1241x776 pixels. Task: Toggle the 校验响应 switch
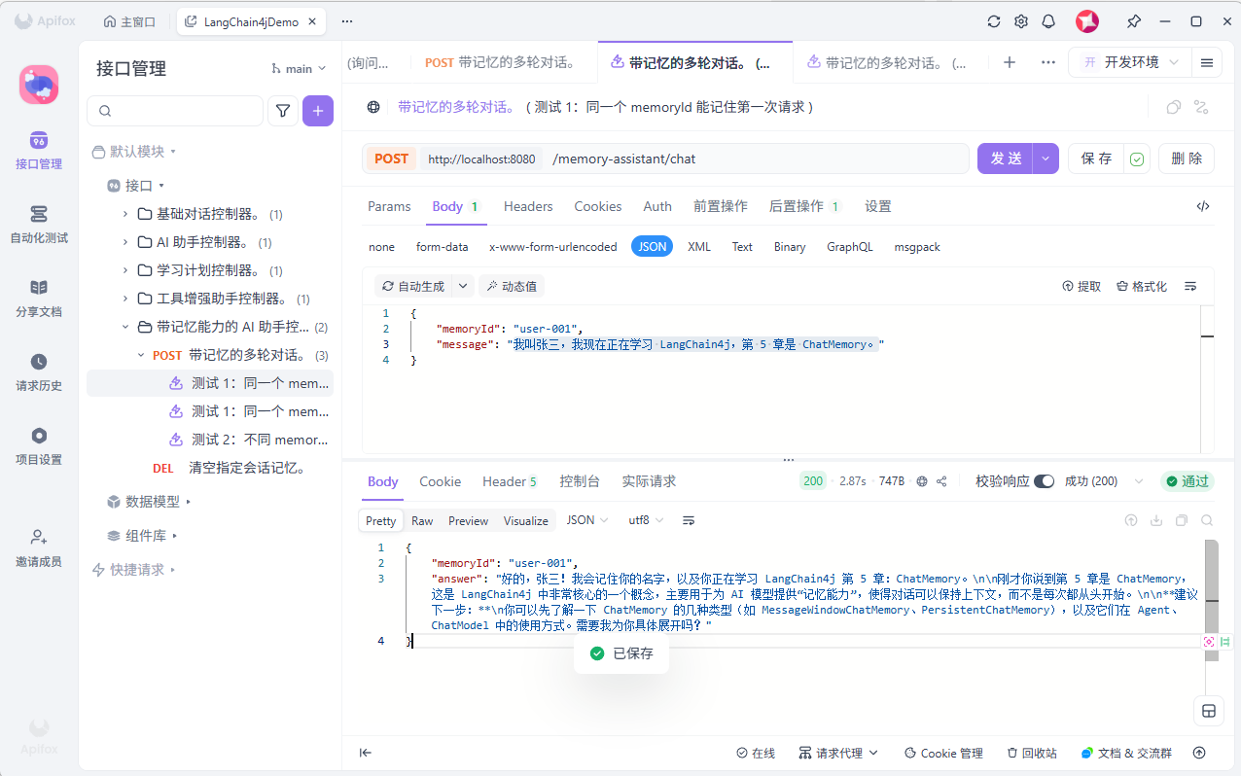pos(1044,481)
